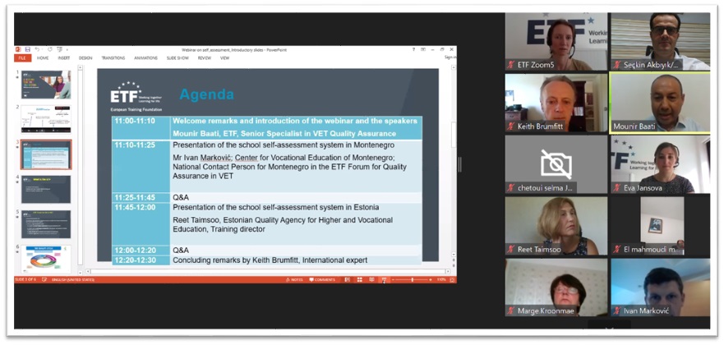Screen dimensions: 724x345
Task: Click the 11:10-11:25 time cell in agenda
Action: click(x=141, y=166)
